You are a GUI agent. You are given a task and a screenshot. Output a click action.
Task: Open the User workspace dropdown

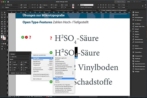[x=129, y=2]
